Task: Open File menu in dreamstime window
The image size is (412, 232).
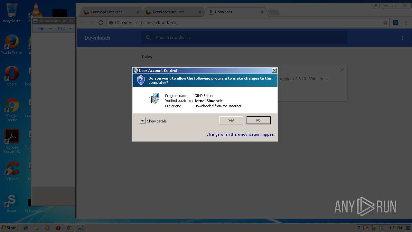Action: pos(41,28)
